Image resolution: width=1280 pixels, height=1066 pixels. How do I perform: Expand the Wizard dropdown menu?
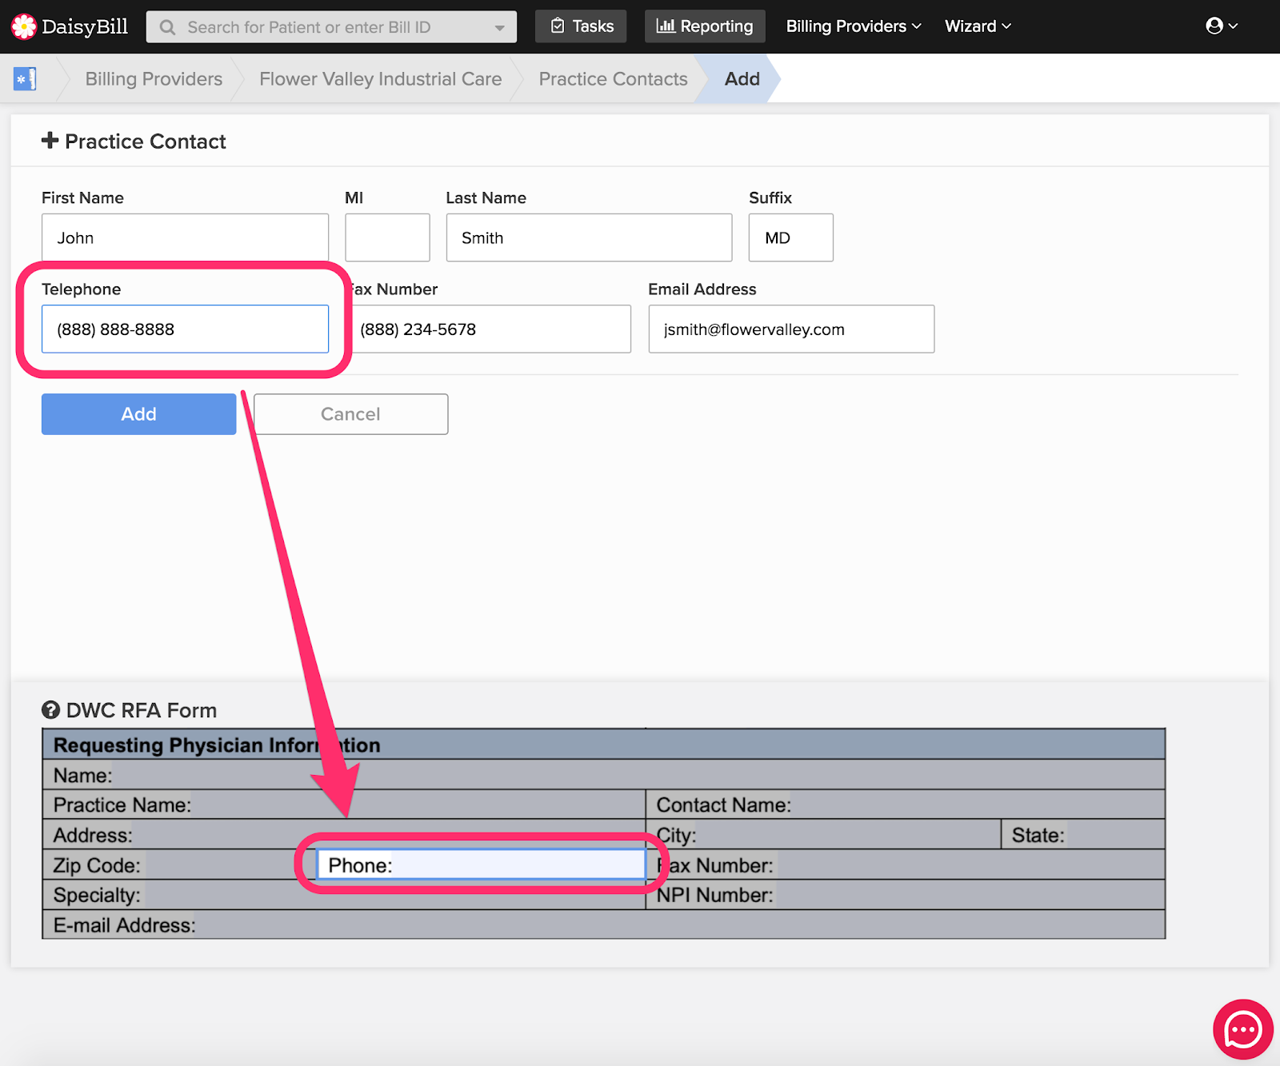pyautogui.click(x=978, y=26)
